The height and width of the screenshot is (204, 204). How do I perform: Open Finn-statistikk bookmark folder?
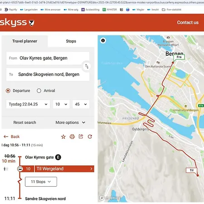(171, 10)
